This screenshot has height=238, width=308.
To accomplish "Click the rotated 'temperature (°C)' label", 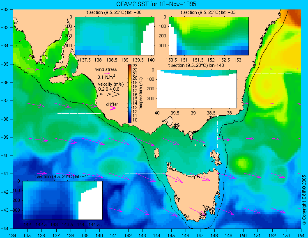I will (x=140, y=94).
